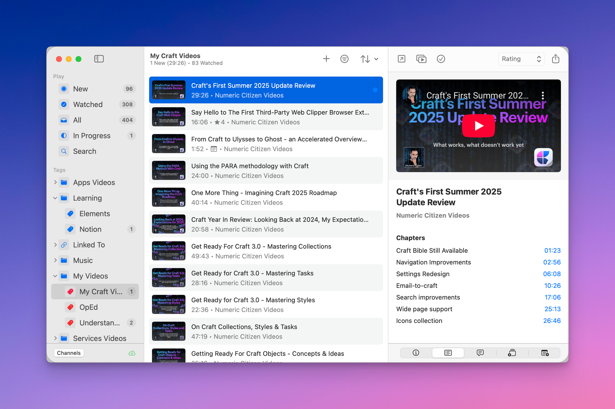Open video in external window icon

click(x=402, y=59)
